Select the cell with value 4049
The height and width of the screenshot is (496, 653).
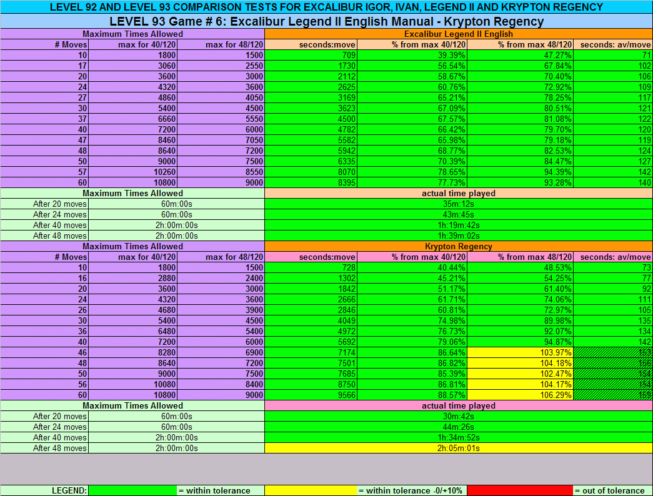pyautogui.click(x=311, y=320)
